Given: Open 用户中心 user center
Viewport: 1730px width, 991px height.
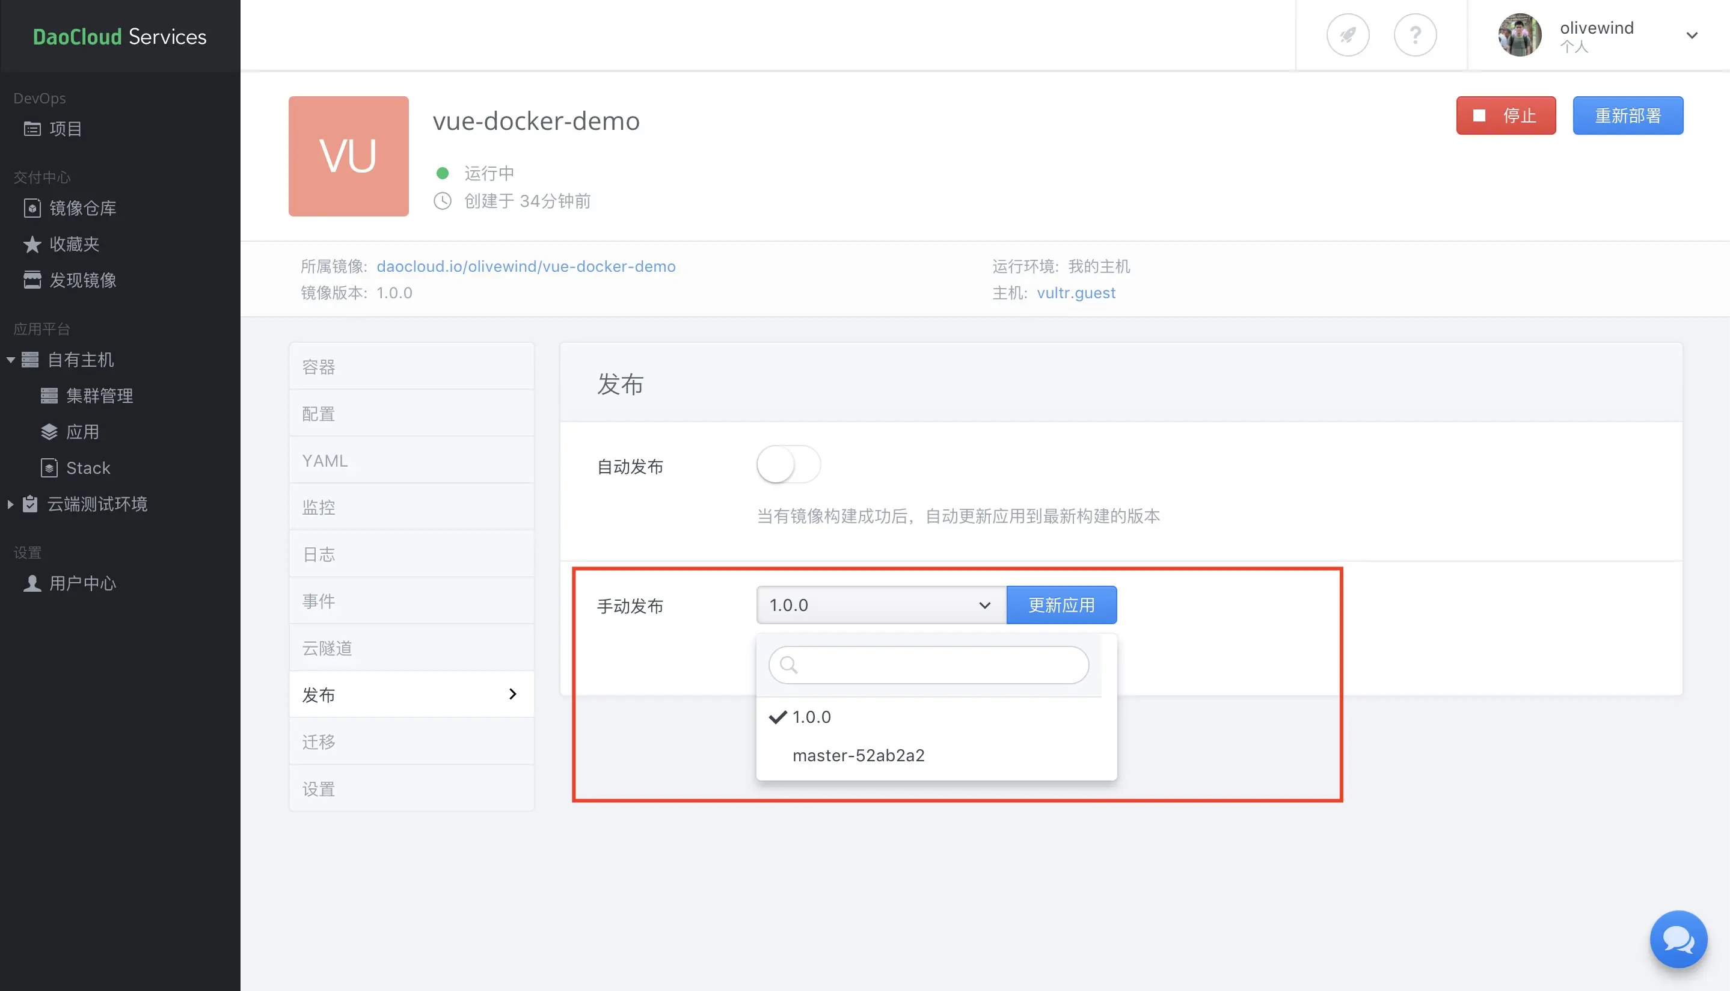Looking at the screenshot, I should pyautogui.click(x=82, y=583).
